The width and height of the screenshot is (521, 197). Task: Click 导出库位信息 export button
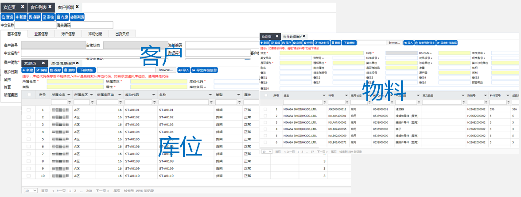coord(205,70)
